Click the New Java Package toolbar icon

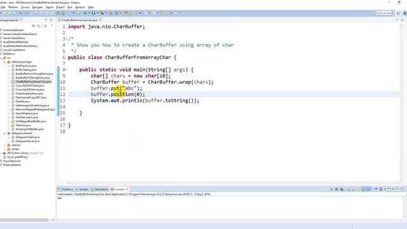click(x=111, y=13)
